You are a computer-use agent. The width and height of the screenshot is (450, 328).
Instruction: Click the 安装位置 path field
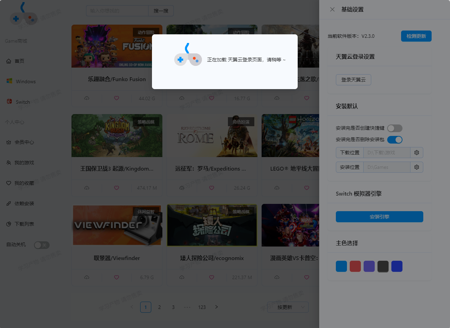click(387, 167)
